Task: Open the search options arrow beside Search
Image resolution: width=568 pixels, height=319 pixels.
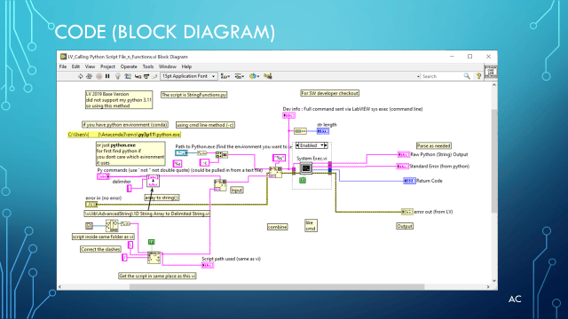Action: coord(418,76)
